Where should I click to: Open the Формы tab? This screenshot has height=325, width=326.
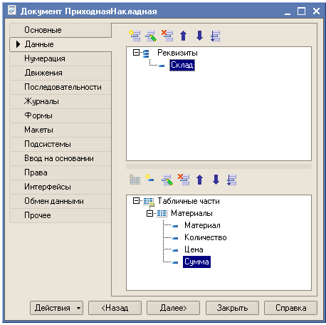tap(61, 115)
